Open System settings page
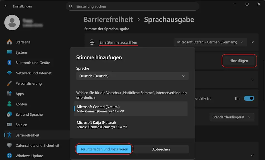265x160 pixels. (21, 52)
